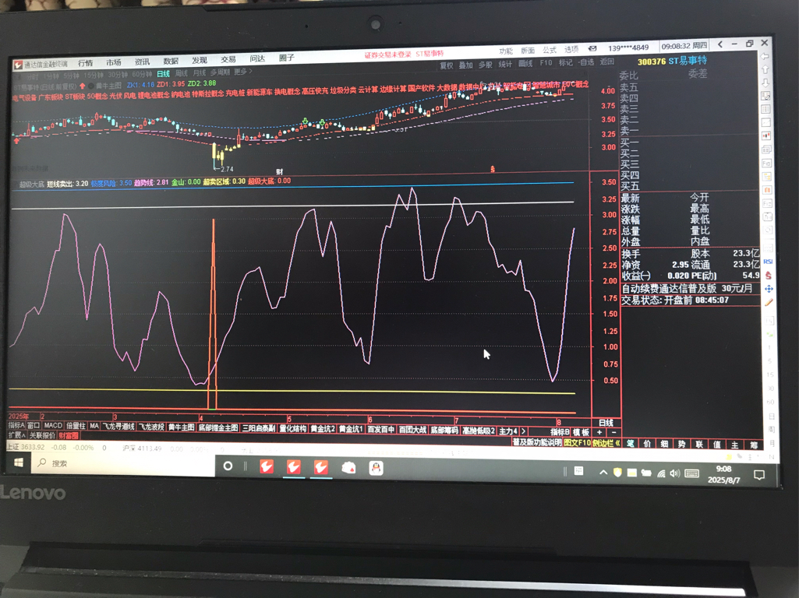
Task: Open the 交易 menu
Action: tap(228, 59)
